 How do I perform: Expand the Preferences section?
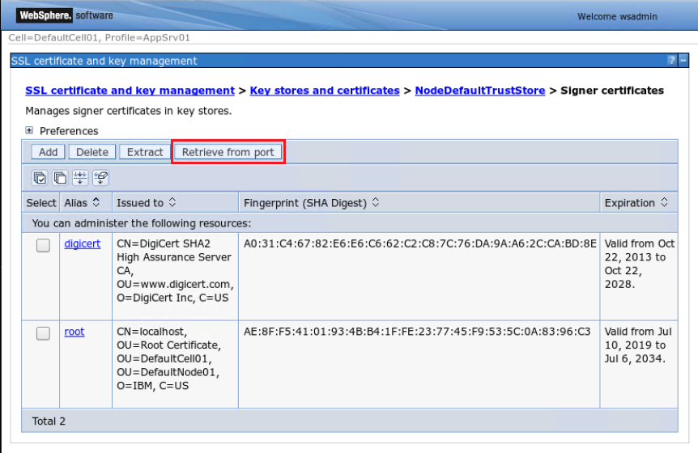(29, 130)
